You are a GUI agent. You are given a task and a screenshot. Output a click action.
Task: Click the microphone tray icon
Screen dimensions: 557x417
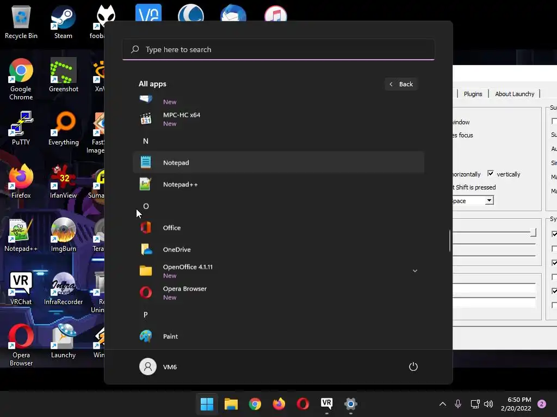tap(458, 404)
